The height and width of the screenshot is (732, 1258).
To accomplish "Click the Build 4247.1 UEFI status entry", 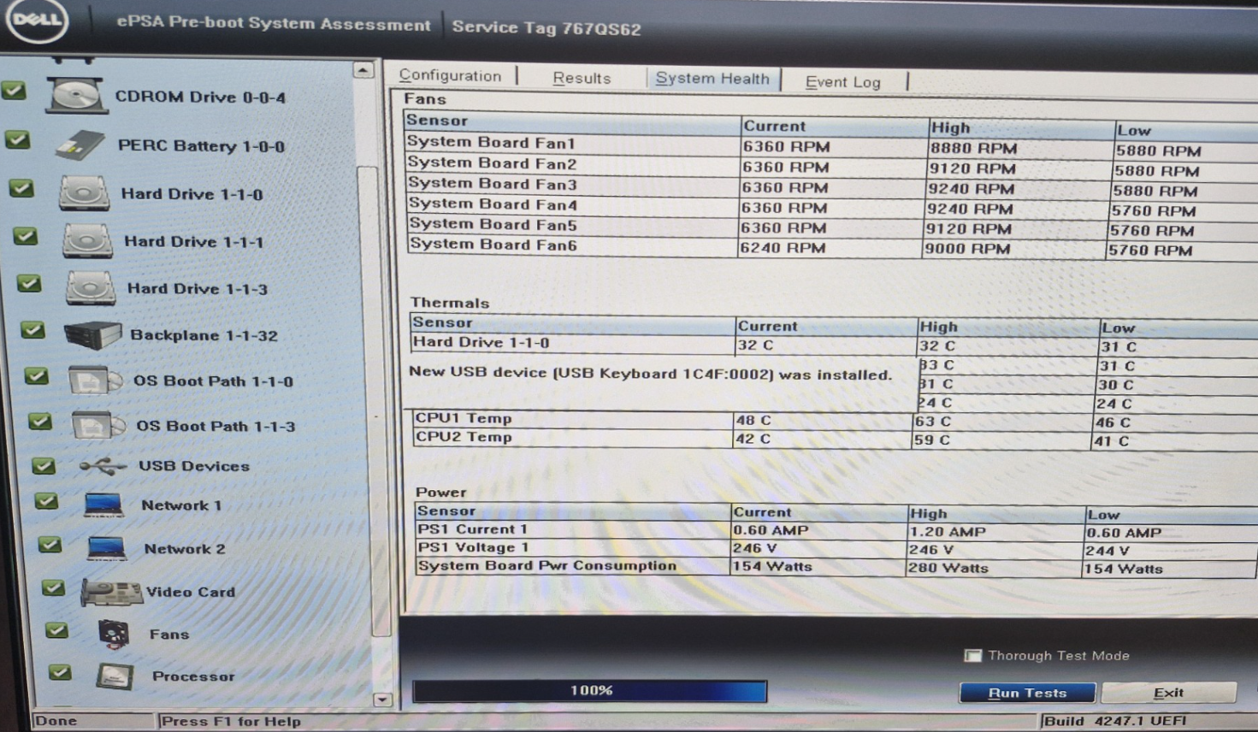I will point(1115,721).
